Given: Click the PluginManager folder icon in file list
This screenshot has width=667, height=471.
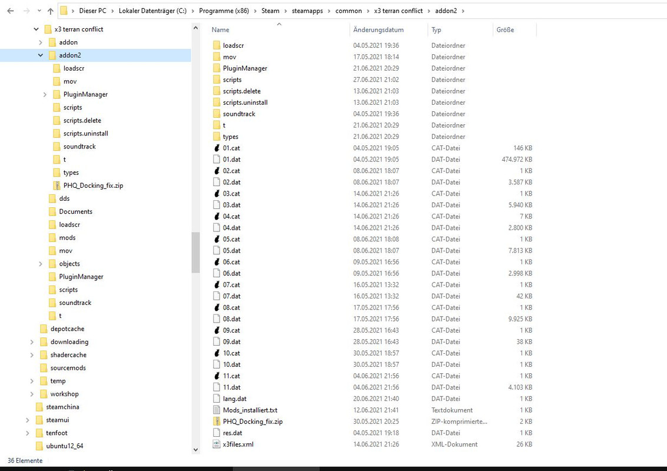Looking at the screenshot, I should click(217, 68).
